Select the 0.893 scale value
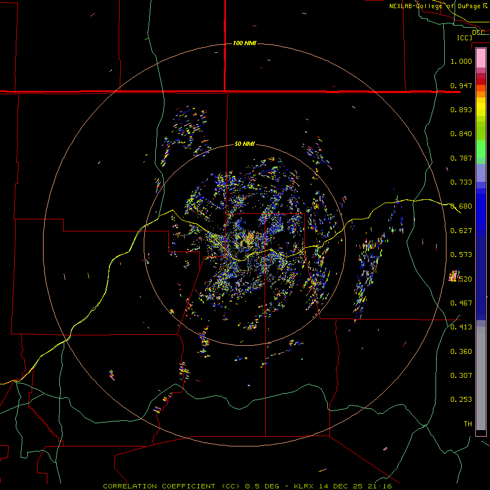 461,109
